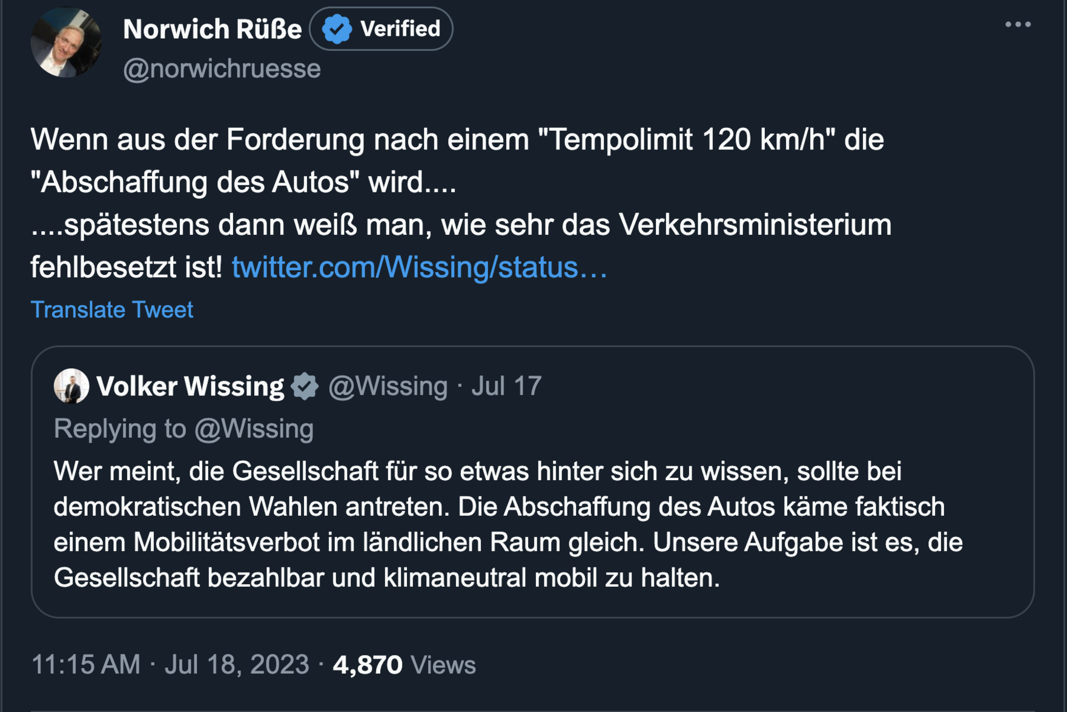This screenshot has width=1067, height=712.
Task: Click the Volker Wissing name in quoted tweet
Action: 190,386
